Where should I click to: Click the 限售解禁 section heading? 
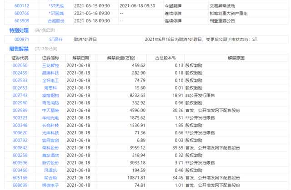19,49
